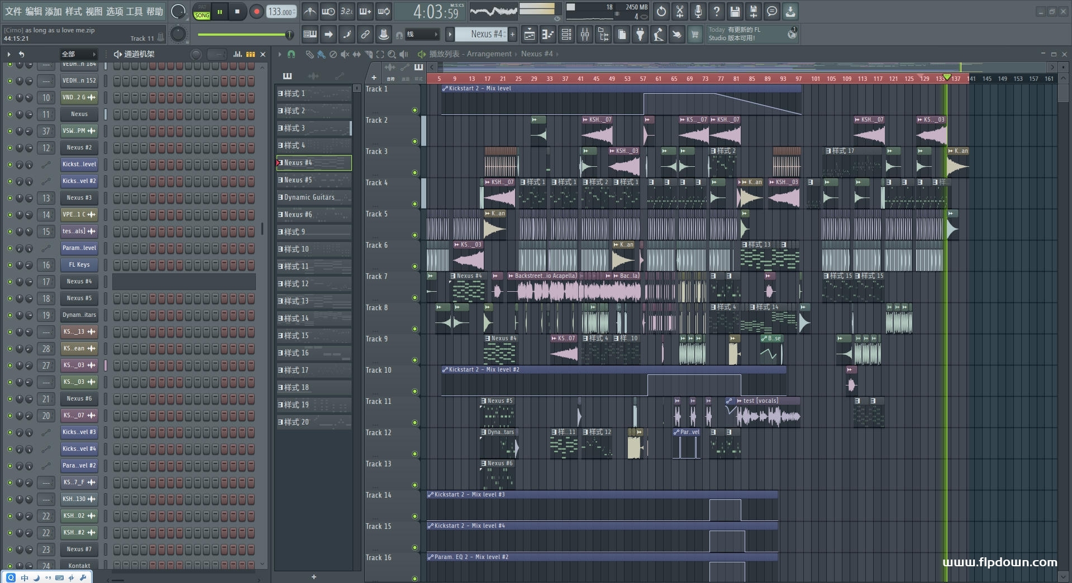This screenshot has width=1072, height=583.
Task: Click the microphone one-click recording icon
Action: [x=698, y=11]
